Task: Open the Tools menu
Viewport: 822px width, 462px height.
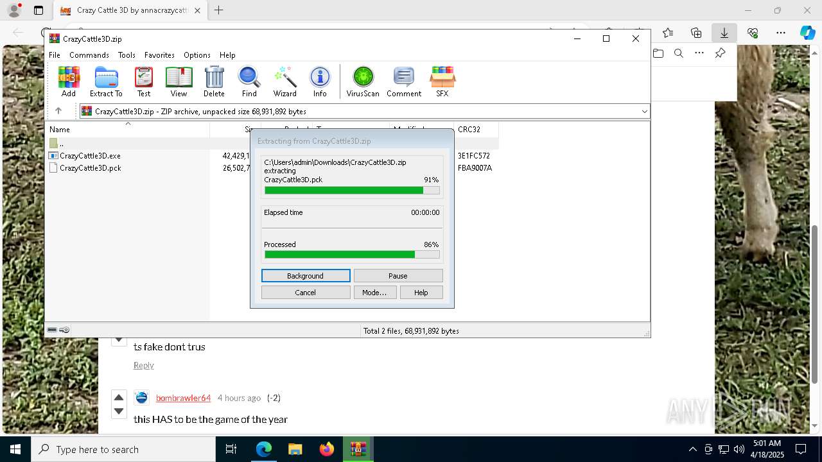Action: (127, 55)
